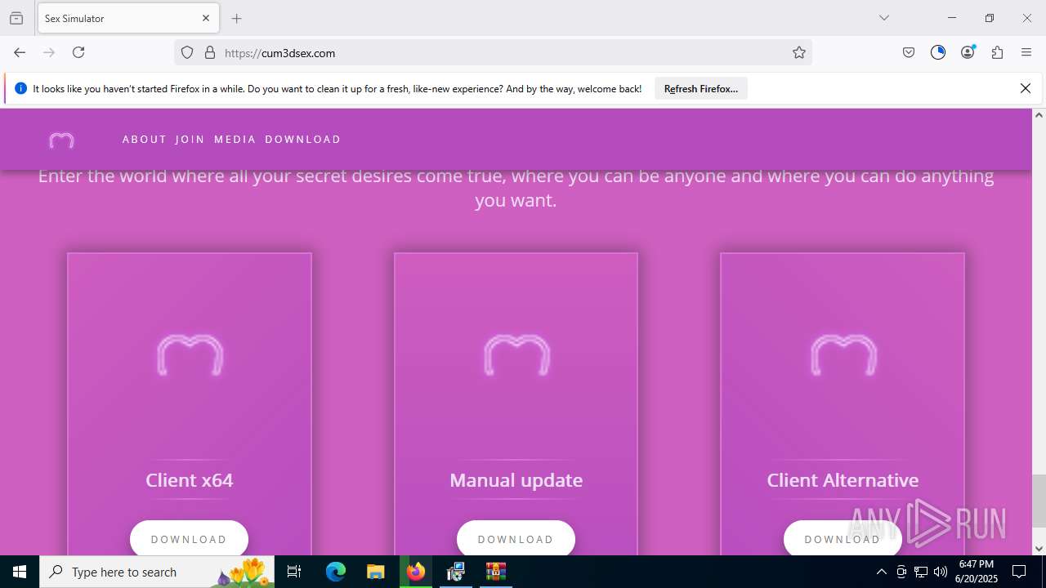Close the Sex Simulator tab

(206, 18)
